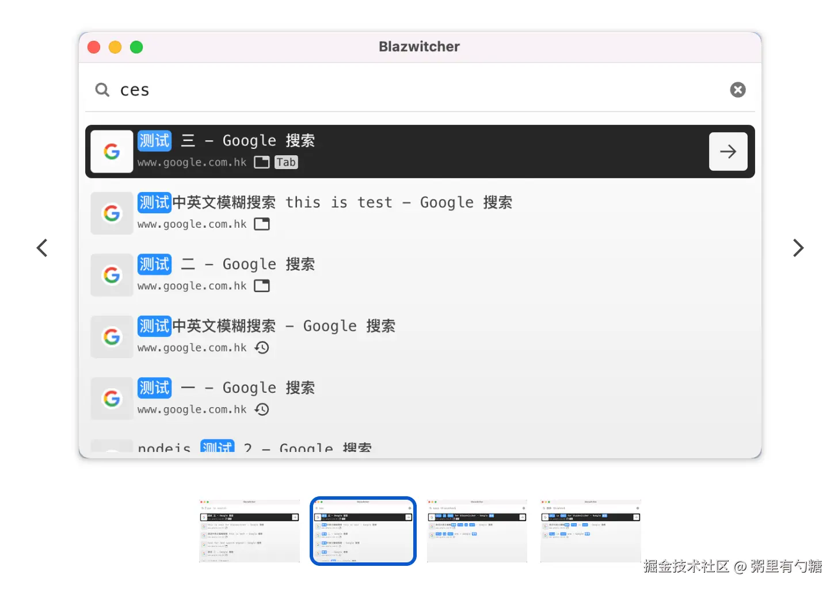
Task: Select result '测试 一 – Google 搜索'
Action: pos(420,399)
